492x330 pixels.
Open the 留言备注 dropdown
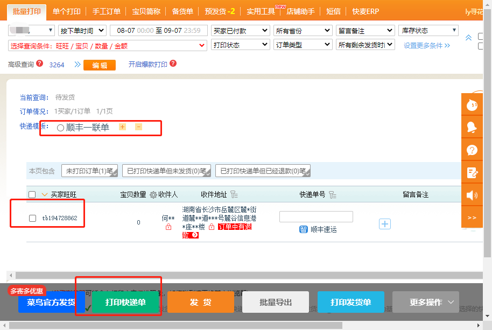[366, 31]
